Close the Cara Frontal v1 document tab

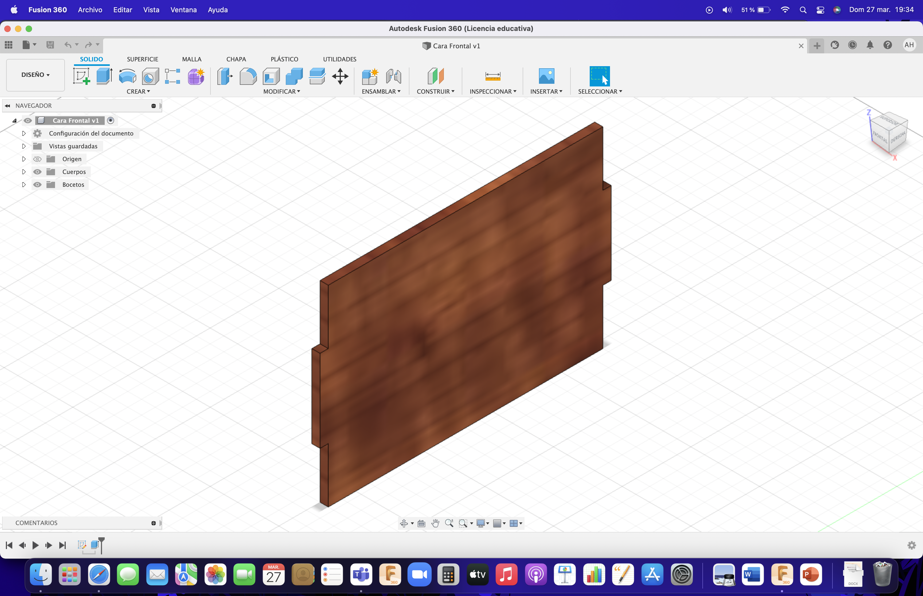[x=801, y=46]
